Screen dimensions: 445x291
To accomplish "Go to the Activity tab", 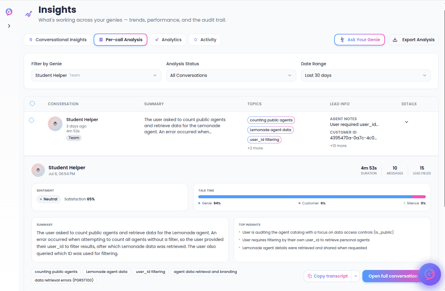I will pos(205,40).
